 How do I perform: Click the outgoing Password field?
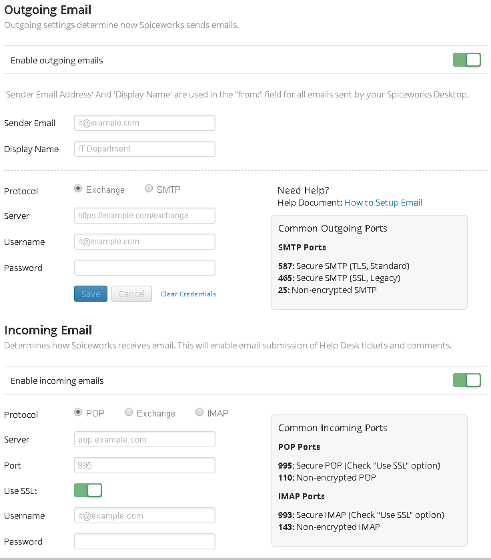[x=144, y=268]
